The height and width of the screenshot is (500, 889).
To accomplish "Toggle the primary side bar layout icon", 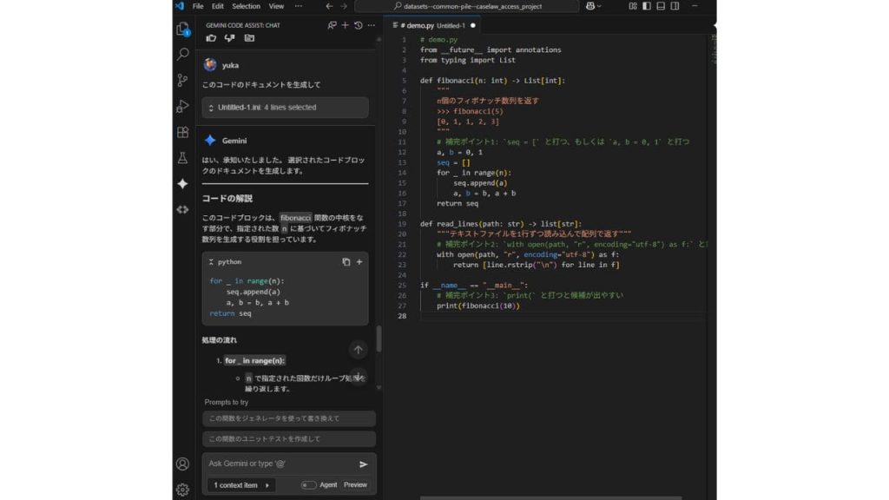I will 647,6.
